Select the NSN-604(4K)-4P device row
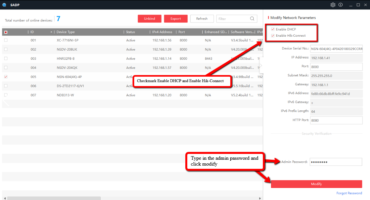The width and height of the screenshot is (370, 200). [132, 77]
